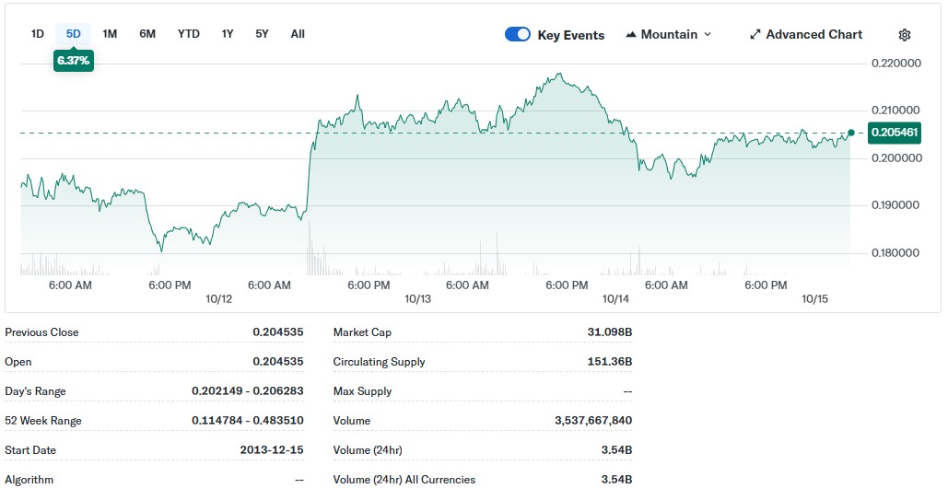
Task: Show the 5Y time range
Action: point(262,34)
